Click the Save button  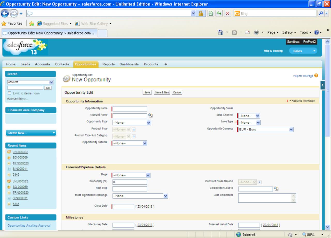[147, 92]
